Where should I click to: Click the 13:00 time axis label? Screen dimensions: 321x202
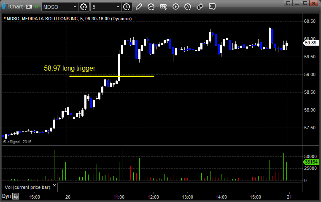(188, 197)
